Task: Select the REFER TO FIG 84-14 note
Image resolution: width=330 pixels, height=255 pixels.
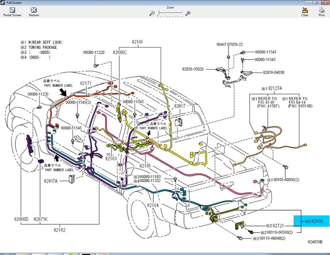Action: tap(297, 102)
